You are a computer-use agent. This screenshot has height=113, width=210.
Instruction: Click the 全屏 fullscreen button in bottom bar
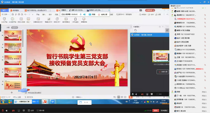tap(30, 111)
